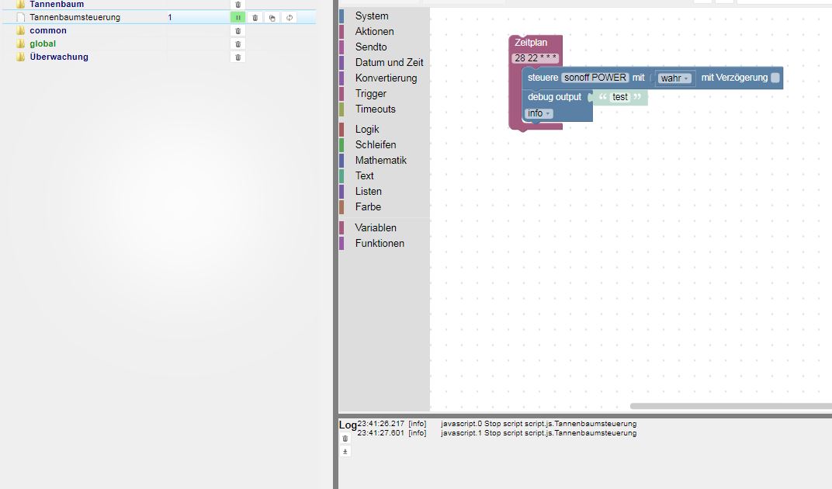Download the log output
The height and width of the screenshot is (489, 832).
(345, 451)
